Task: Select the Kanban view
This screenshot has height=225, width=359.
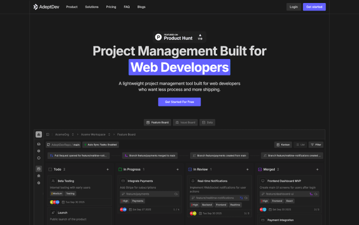Action: pos(283,145)
